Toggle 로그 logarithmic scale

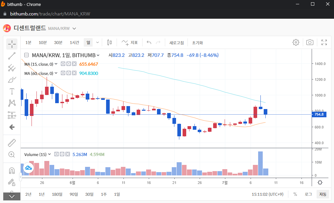pyautogui.click(x=308, y=194)
